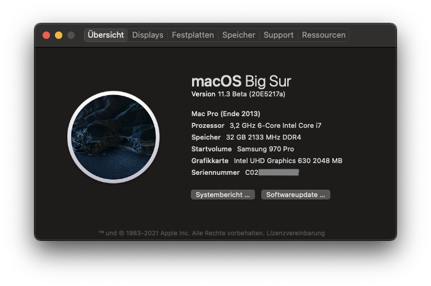
Task: Minimize the window with the yellow button
Action: [x=59, y=35]
